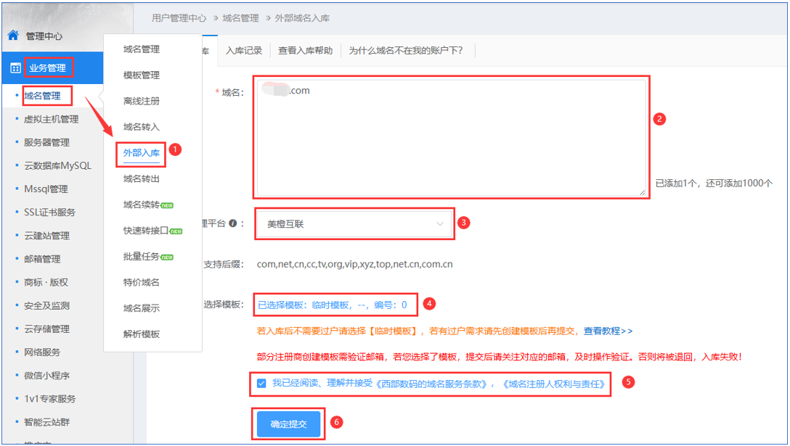Expand the 业务管理 sidebar section
This screenshot has height=446, width=790.
pos(48,68)
